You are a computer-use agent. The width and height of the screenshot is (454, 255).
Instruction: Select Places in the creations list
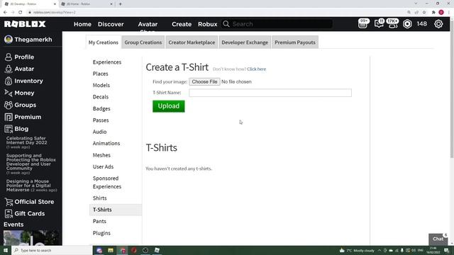click(101, 74)
